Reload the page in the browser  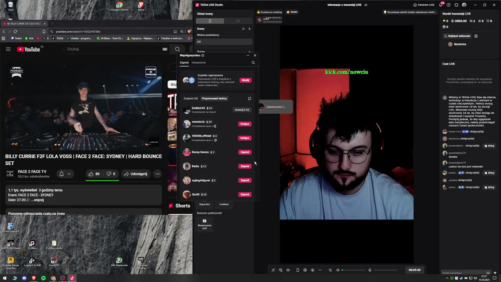coord(15,31)
